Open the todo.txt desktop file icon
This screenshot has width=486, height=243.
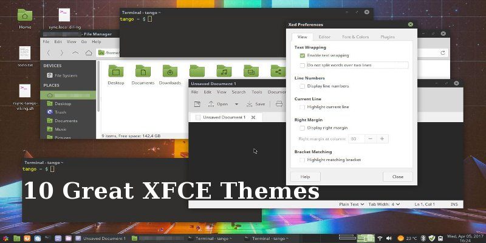[25, 53]
